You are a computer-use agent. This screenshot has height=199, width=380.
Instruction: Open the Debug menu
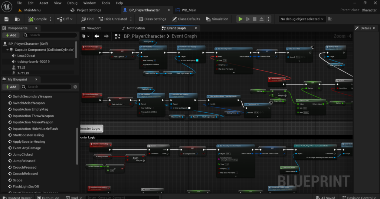click(72, 3)
